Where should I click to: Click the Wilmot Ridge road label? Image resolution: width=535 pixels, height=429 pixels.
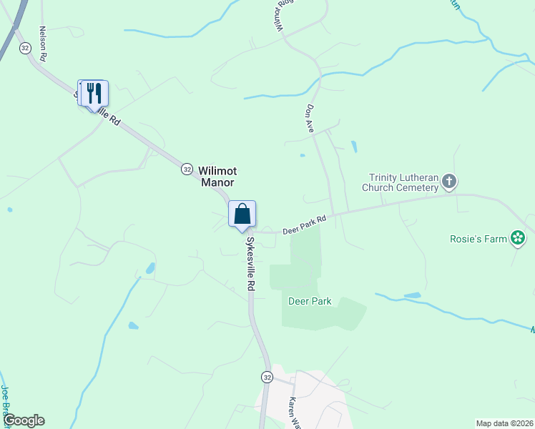click(280, 15)
